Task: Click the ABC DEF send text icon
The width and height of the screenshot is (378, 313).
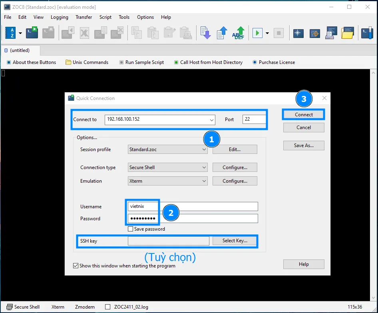Action: [x=239, y=33]
